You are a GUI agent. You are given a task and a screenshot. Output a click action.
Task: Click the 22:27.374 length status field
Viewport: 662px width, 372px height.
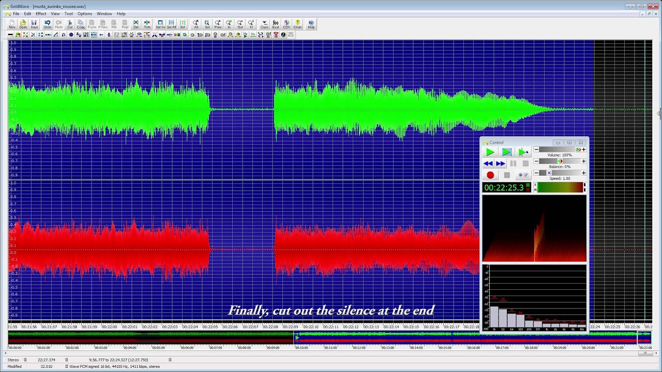coord(47,360)
